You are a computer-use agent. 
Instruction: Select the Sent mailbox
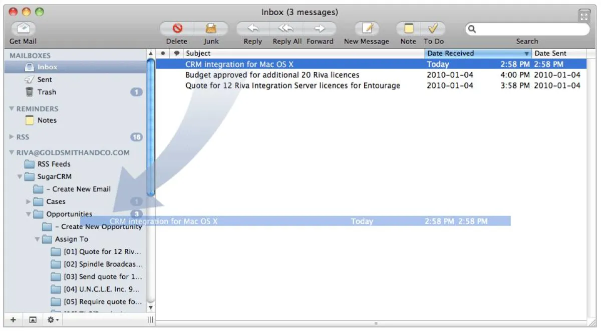point(44,79)
